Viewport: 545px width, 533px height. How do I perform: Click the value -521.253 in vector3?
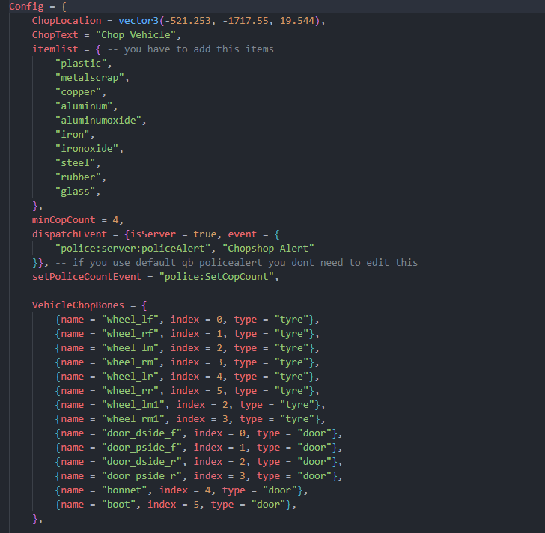point(187,20)
